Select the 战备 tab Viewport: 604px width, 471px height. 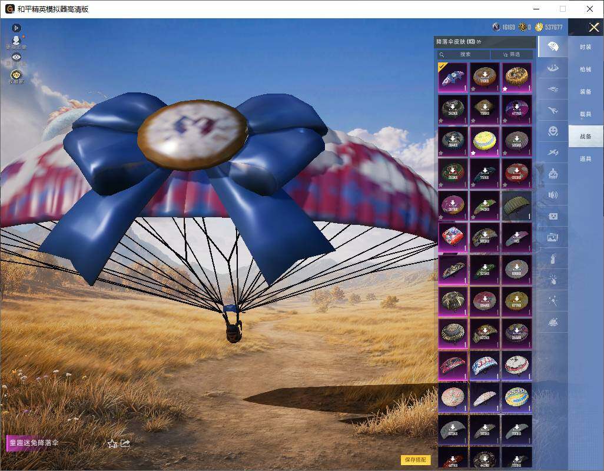click(586, 137)
